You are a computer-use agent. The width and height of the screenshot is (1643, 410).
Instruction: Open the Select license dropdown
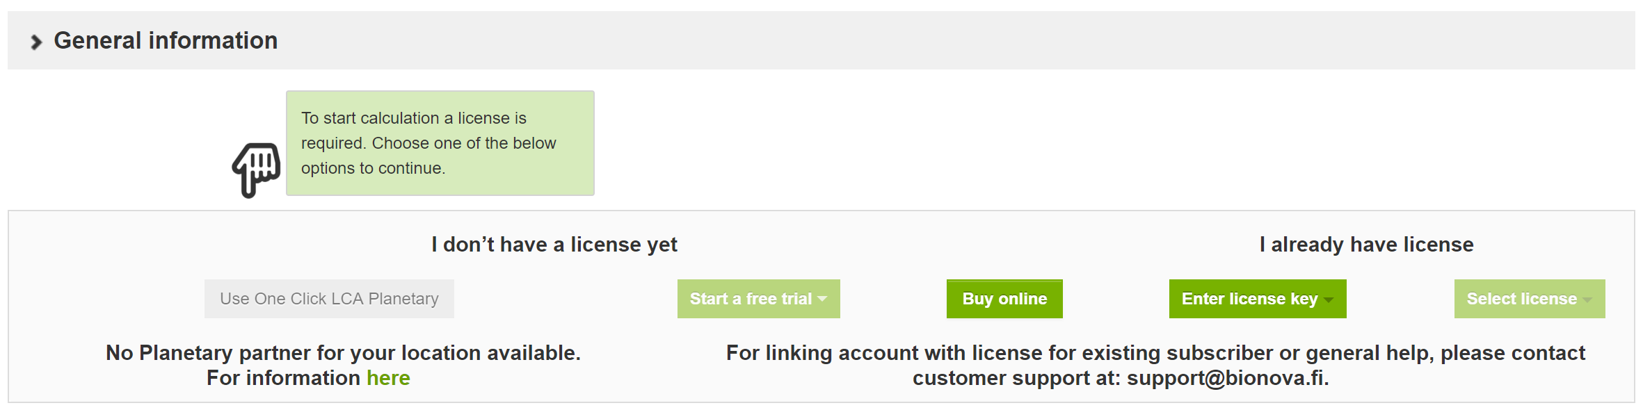coord(1530,299)
